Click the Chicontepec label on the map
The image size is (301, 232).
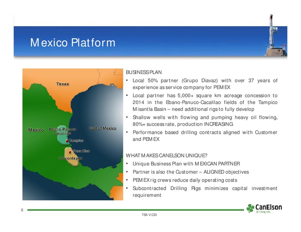71,158
